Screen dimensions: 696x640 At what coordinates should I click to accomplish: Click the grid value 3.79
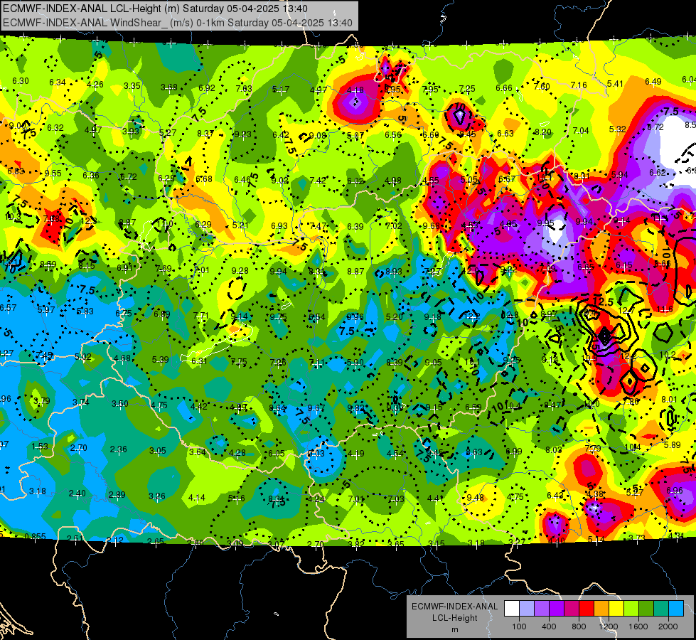tap(42, 400)
